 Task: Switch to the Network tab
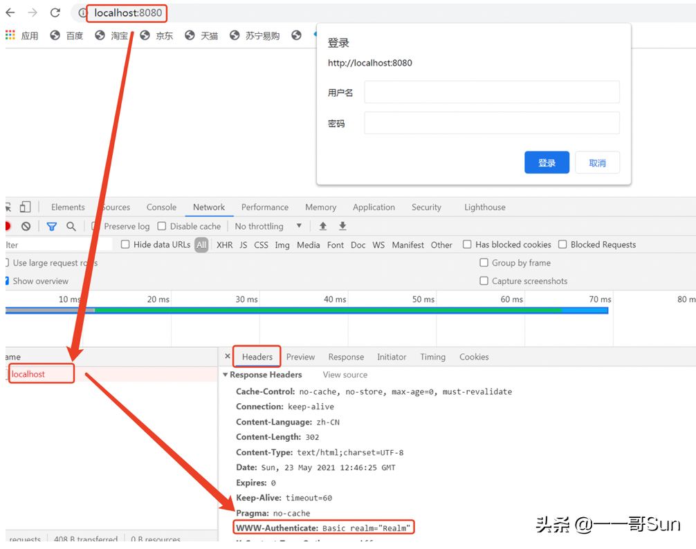click(x=209, y=207)
